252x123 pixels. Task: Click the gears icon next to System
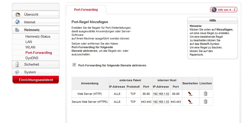click(17, 72)
